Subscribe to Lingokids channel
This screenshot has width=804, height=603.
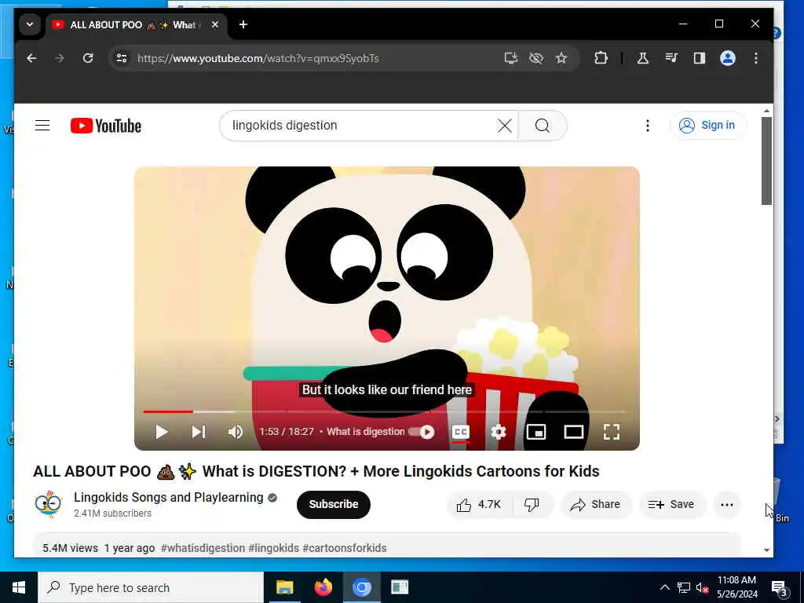(x=333, y=505)
